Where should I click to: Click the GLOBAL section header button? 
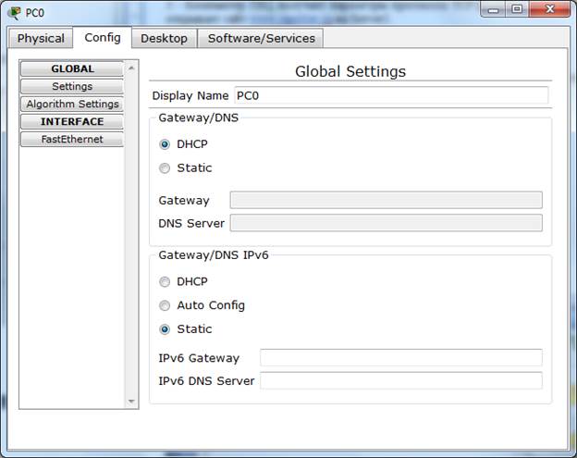click(72, 68)
